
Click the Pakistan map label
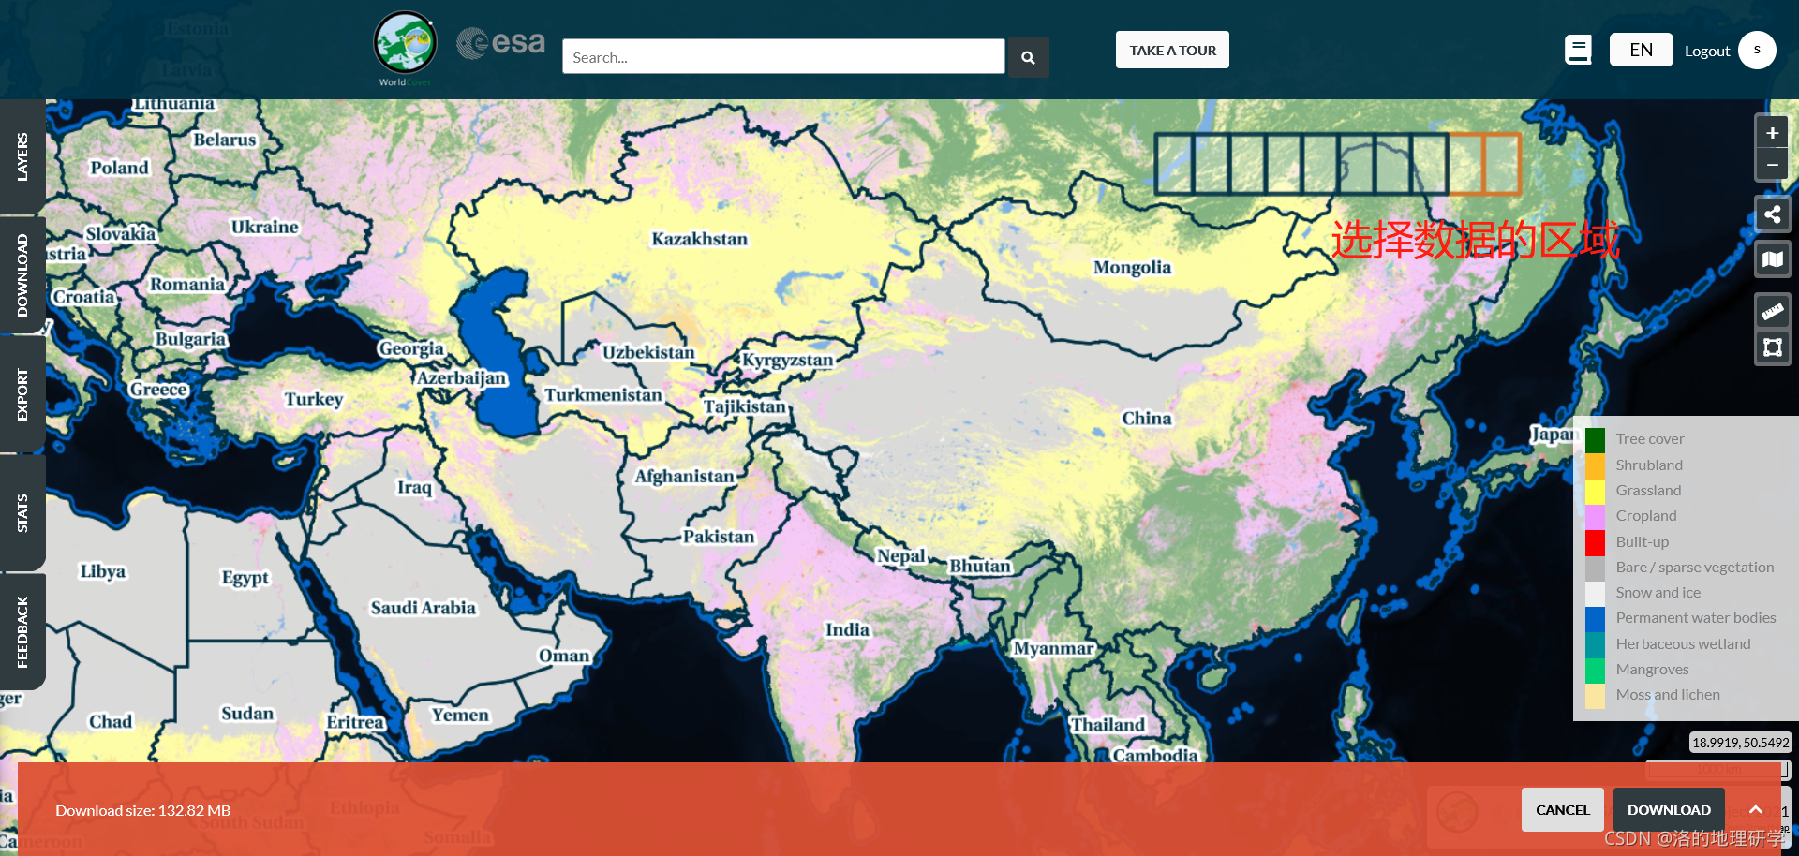pyautogui.click(x=718, y=537)
